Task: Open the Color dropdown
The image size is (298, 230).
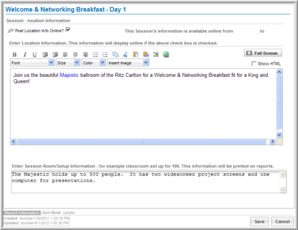Action: coord(94,62)
